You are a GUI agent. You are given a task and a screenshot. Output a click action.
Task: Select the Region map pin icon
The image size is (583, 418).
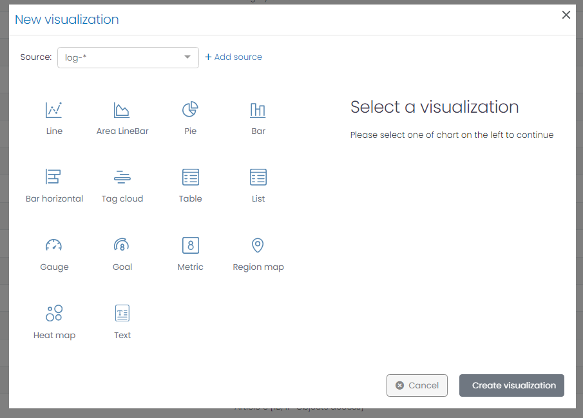pyautogui.click(x=258, y=245)
